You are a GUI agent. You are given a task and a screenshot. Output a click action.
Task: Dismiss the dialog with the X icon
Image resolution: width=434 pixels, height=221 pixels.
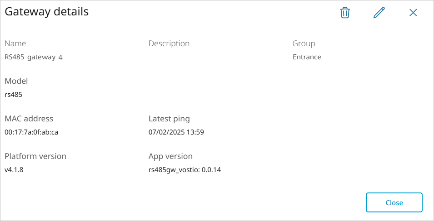click(413, 13)
